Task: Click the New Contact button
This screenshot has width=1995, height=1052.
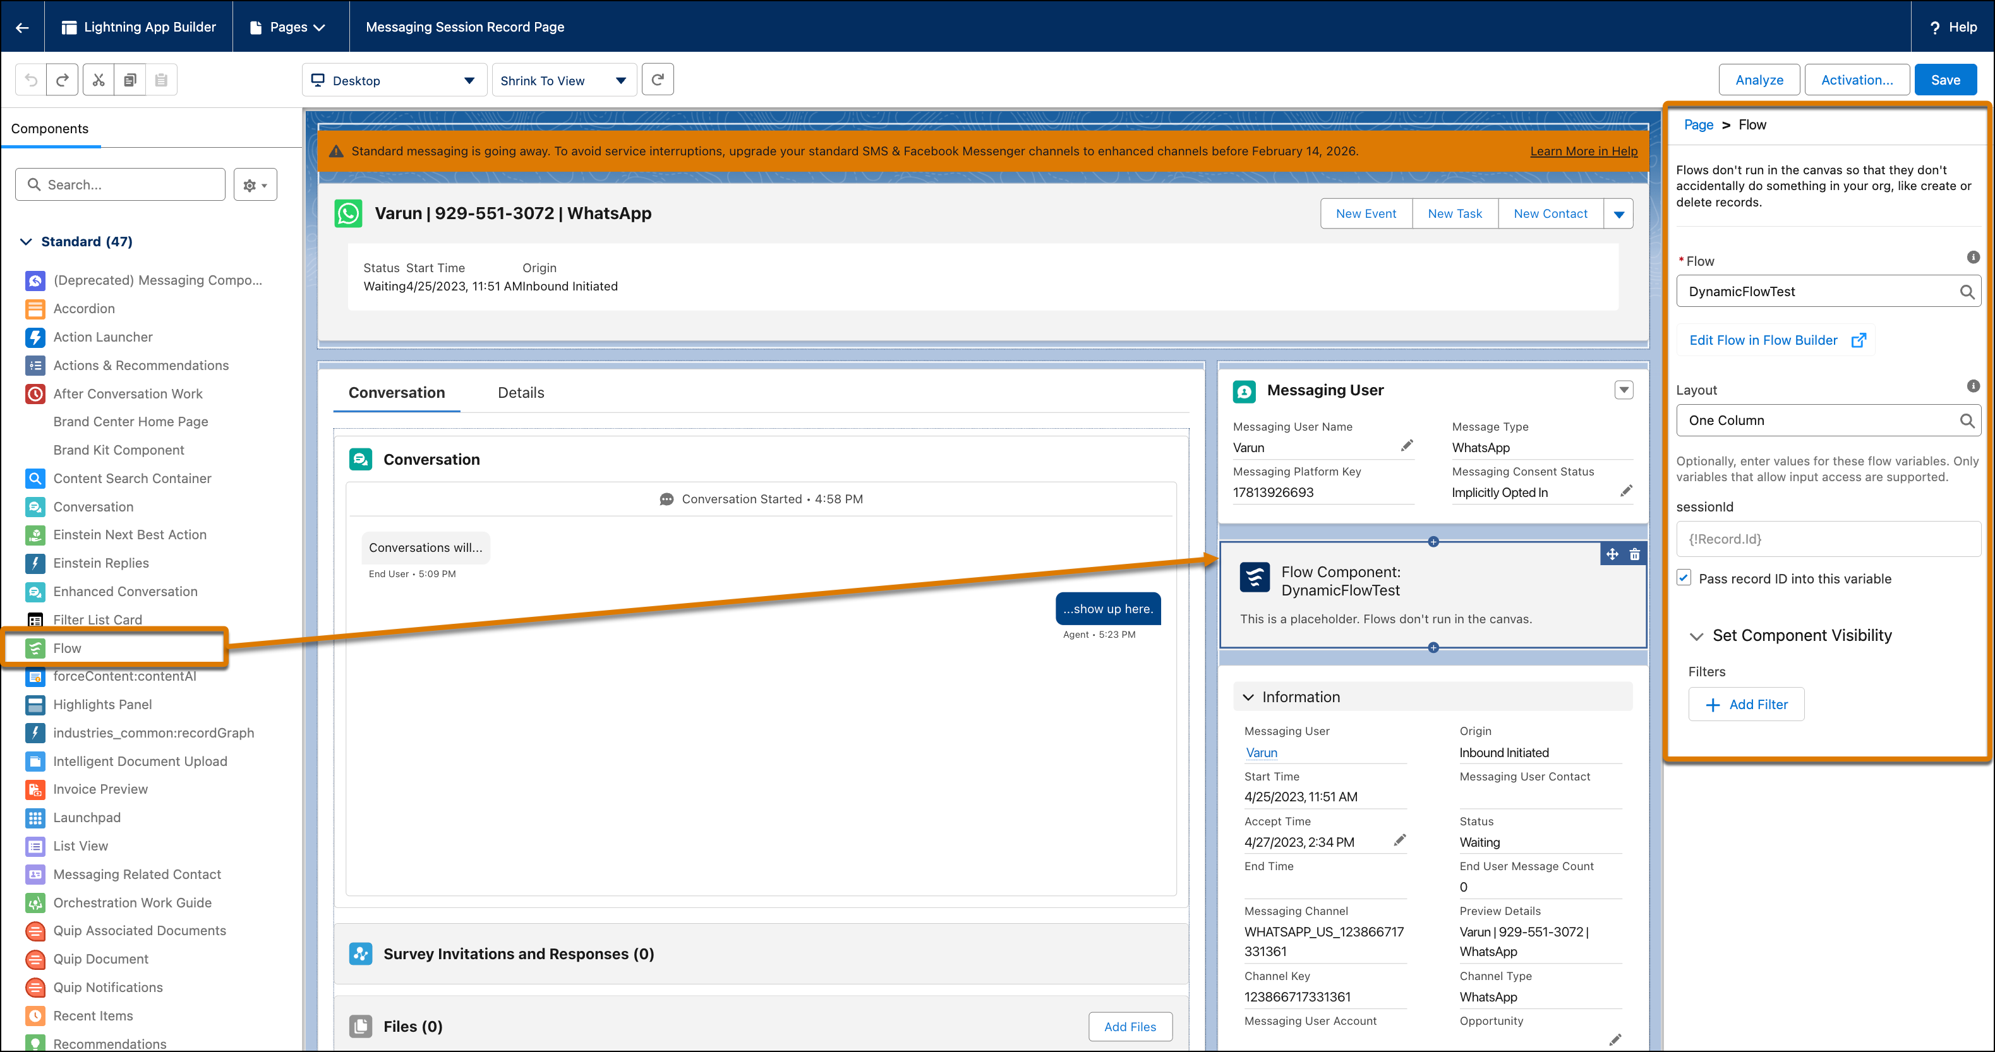Action: (1550, 215)
